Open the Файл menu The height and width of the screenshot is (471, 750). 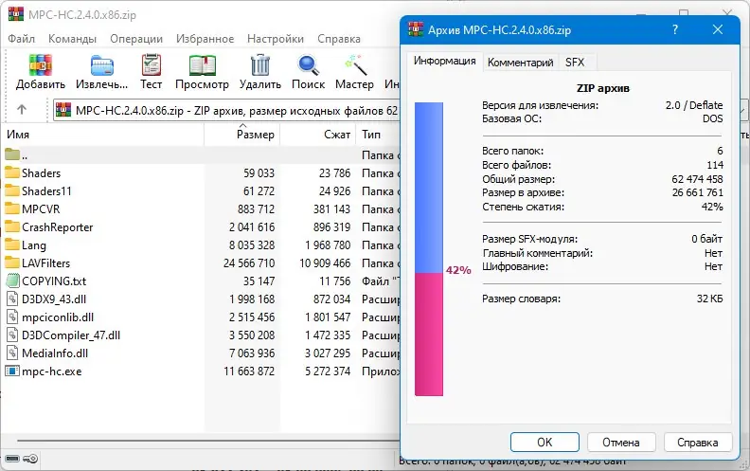coord(21,39)
